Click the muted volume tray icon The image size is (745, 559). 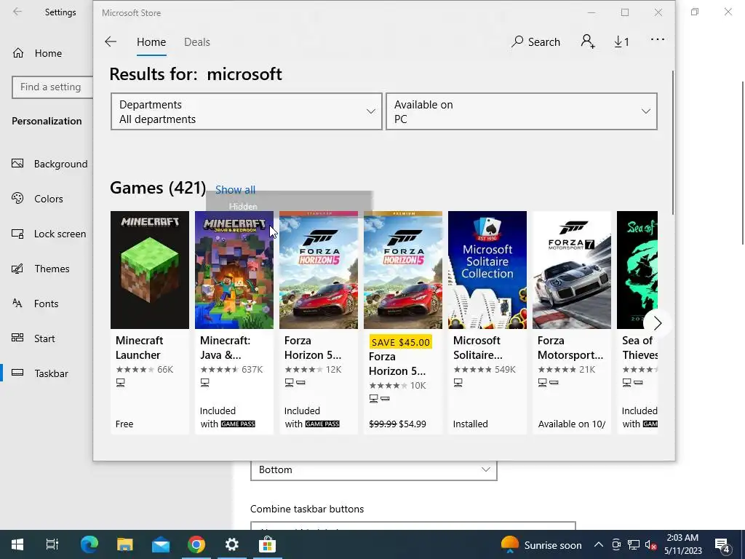[651, 544]
